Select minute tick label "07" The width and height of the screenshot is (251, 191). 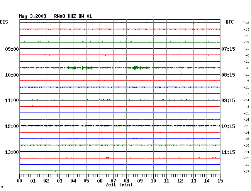[113, 181]
